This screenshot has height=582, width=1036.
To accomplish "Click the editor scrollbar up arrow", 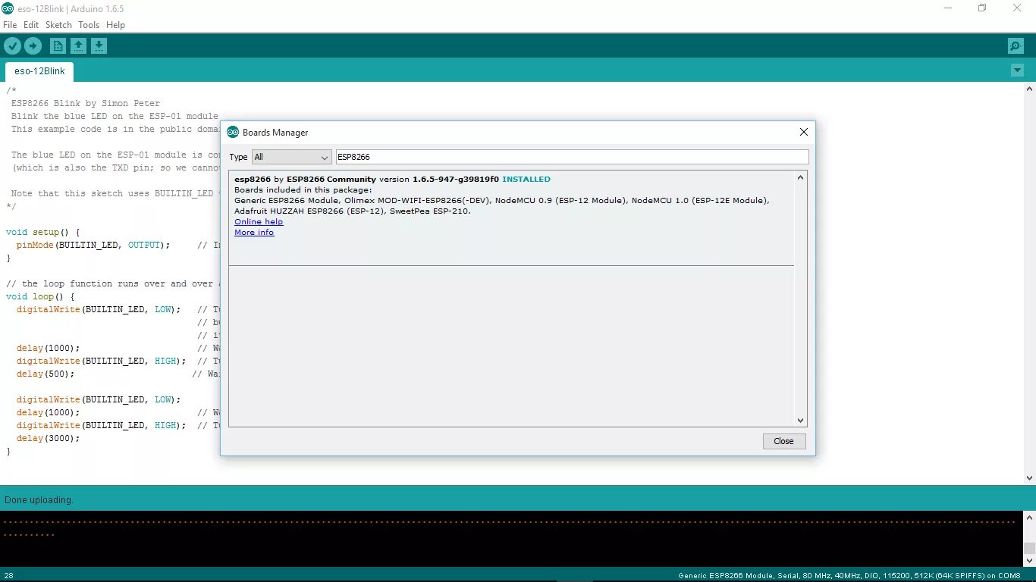I will click(x=1029, y=89).
